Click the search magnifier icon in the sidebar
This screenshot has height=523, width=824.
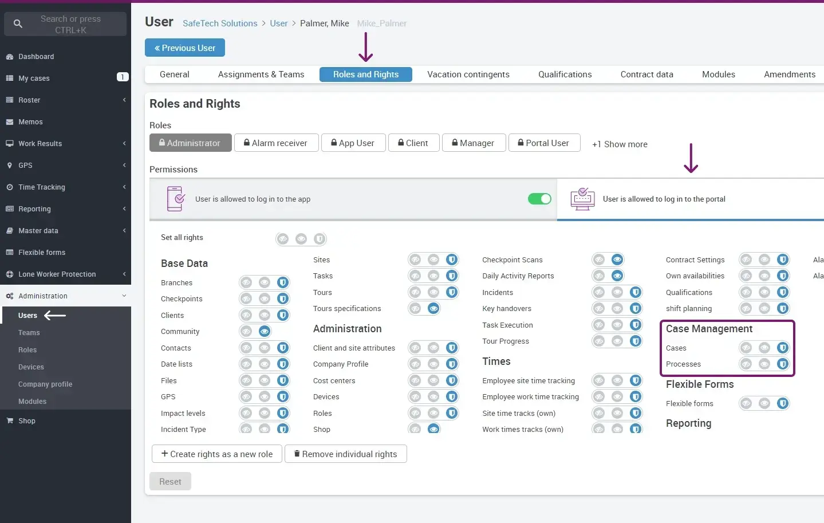coord(18,24)
